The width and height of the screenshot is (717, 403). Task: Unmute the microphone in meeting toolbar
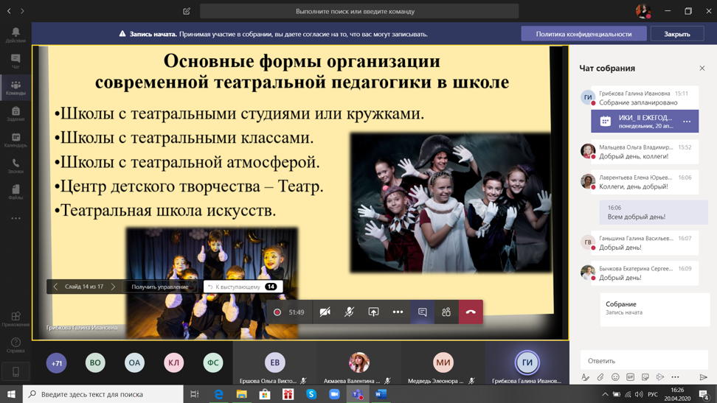pos(349,312)
